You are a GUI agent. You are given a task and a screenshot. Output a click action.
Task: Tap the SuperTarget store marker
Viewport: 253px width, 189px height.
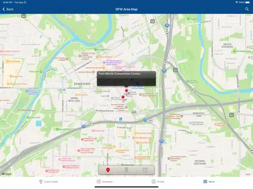pyautogui.click(x=7, y=61)
